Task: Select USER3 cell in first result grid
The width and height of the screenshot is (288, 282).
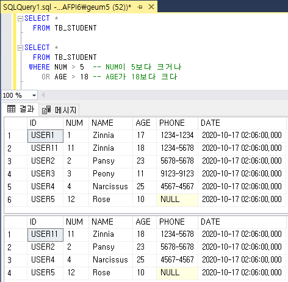Action: [x=45, y=174]
